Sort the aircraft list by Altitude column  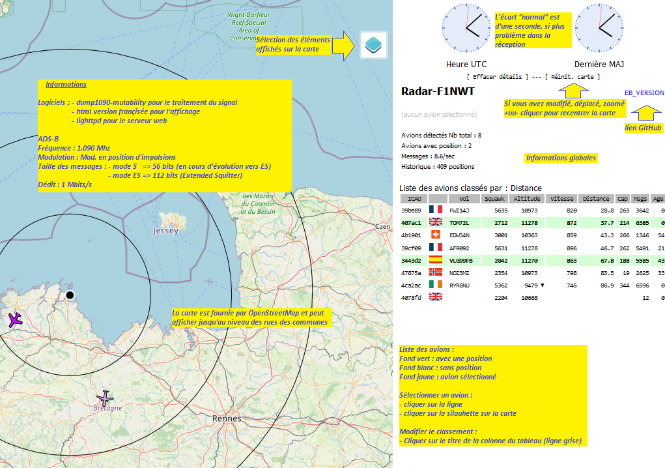pos(526,199)
